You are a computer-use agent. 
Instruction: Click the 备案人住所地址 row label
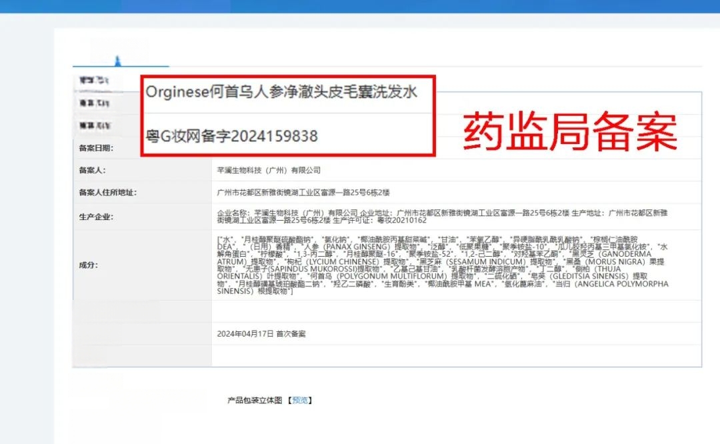[x=108, y=193]
